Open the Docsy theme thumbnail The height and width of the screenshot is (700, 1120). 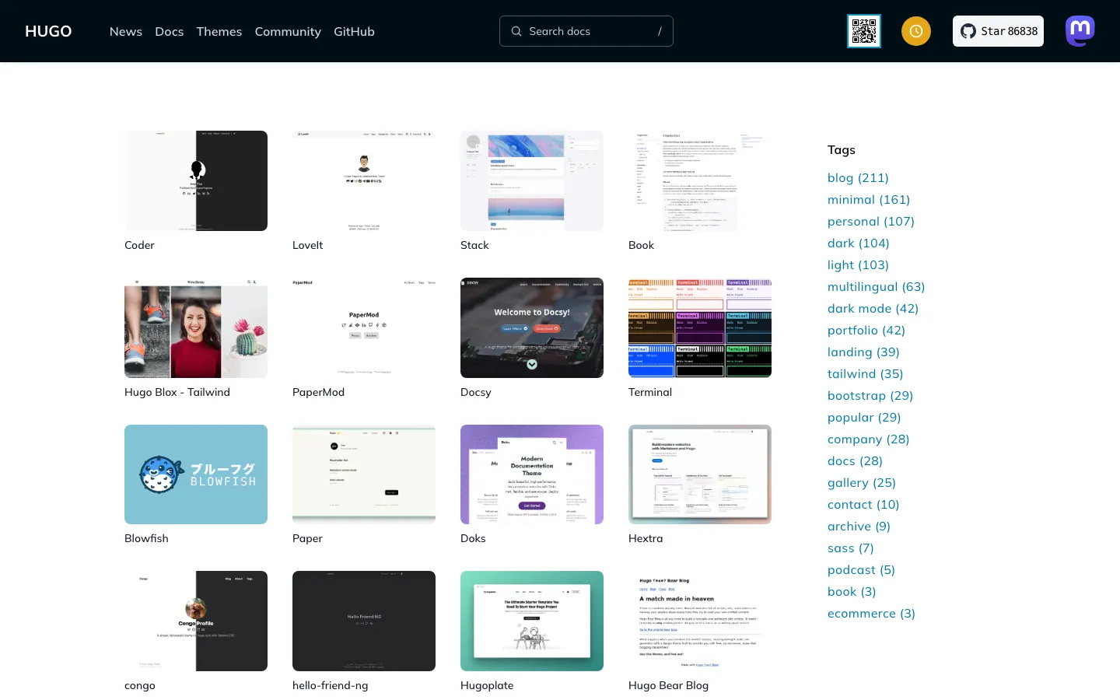532,327
